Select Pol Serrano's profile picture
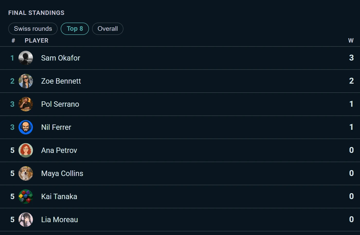The image size is (360, 235). (x=26, y=104)
